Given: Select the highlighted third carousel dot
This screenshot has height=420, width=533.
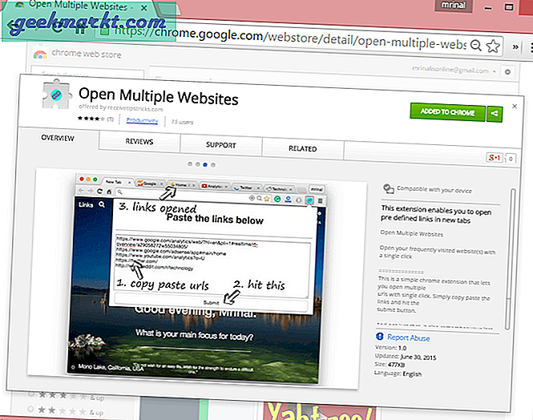Looking at the screenshot, I should [205, 164].
